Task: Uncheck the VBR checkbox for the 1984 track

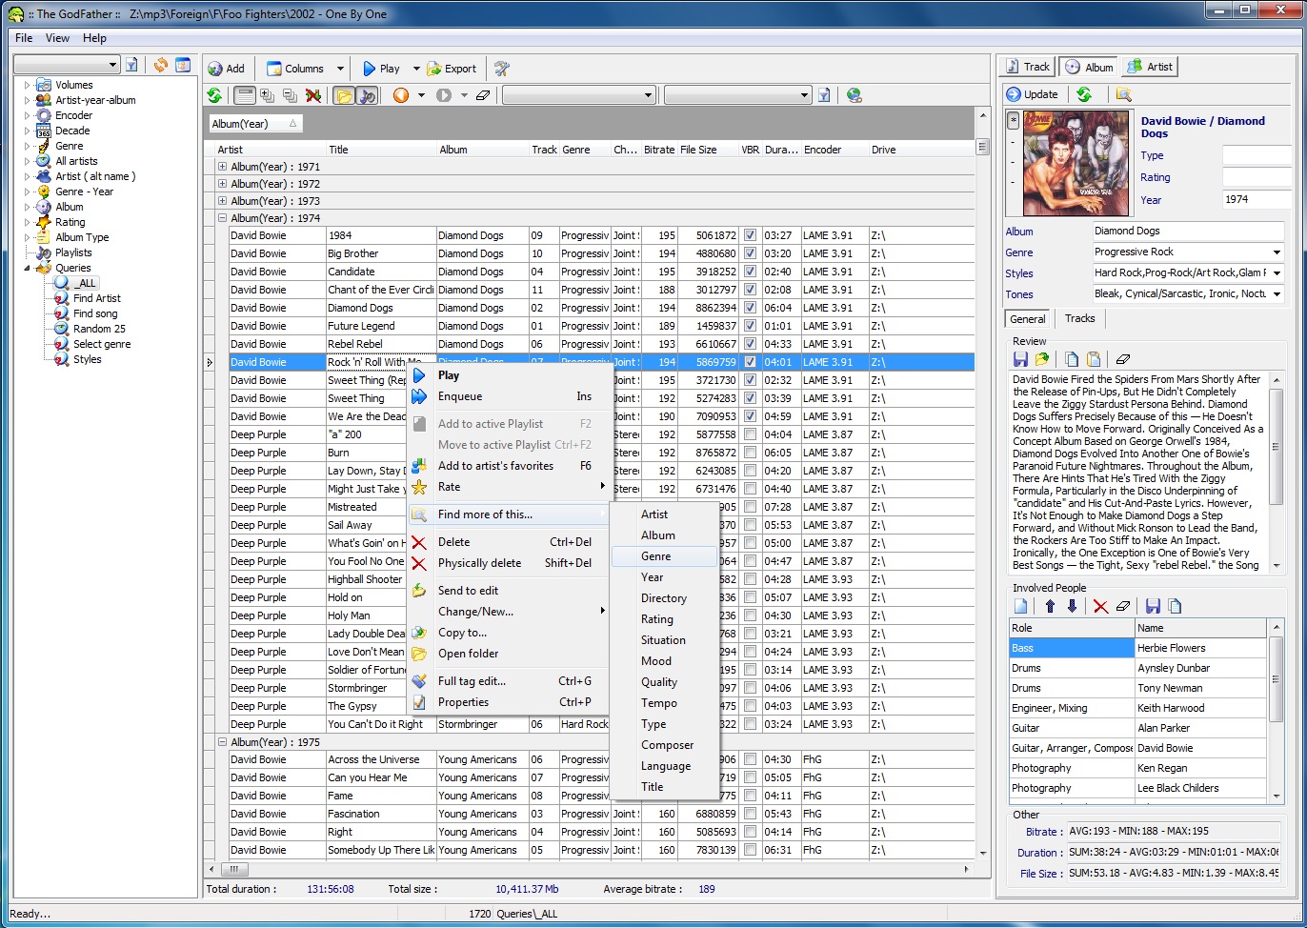Action: click(751, 235)
